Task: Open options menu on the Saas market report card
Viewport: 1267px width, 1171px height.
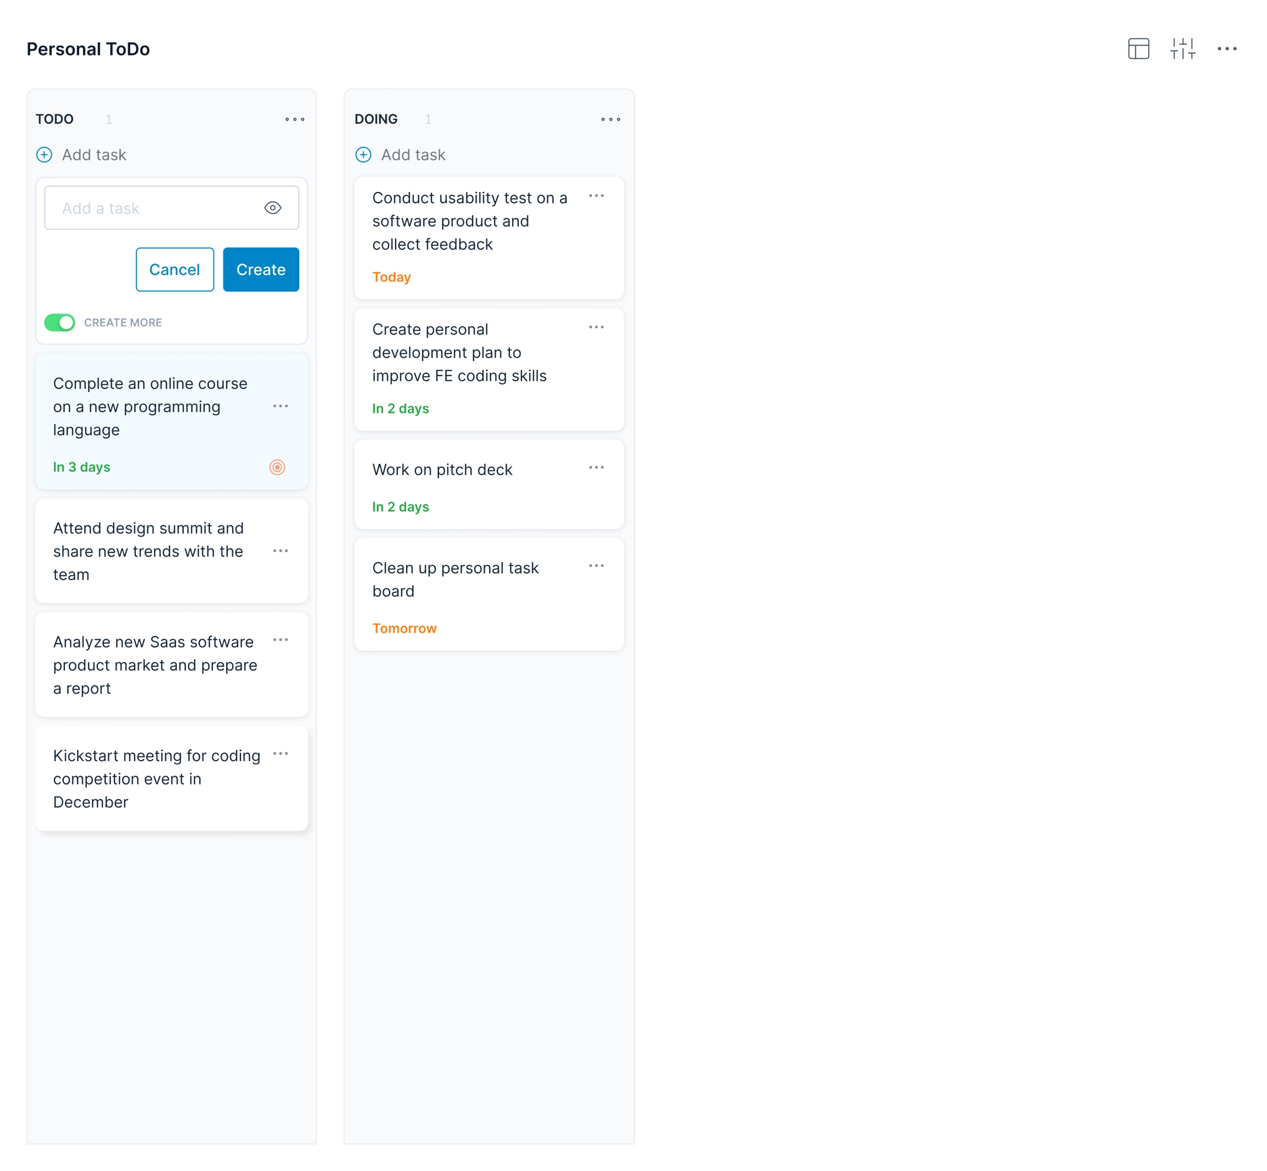Action: point(281,640)
